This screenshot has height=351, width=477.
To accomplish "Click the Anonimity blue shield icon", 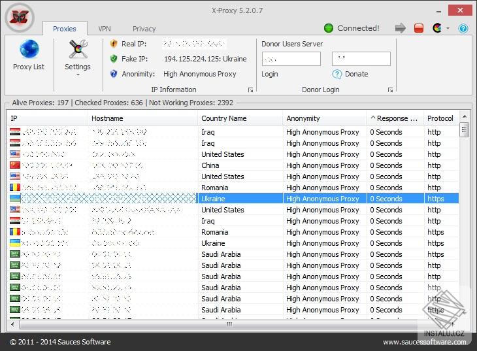I will 114,74.
